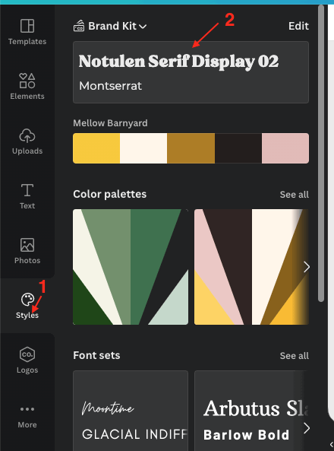Image resolution: width=334 pixels, height=451 pixels.
Task: Open the Elements shapes panel
Action: point(27,86)
